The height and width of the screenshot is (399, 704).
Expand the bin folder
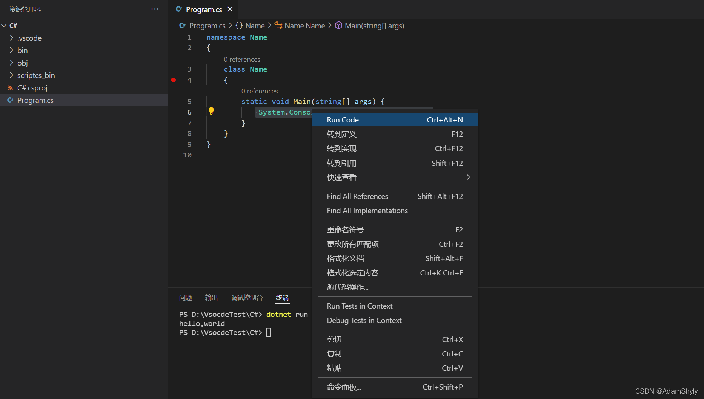12,50
